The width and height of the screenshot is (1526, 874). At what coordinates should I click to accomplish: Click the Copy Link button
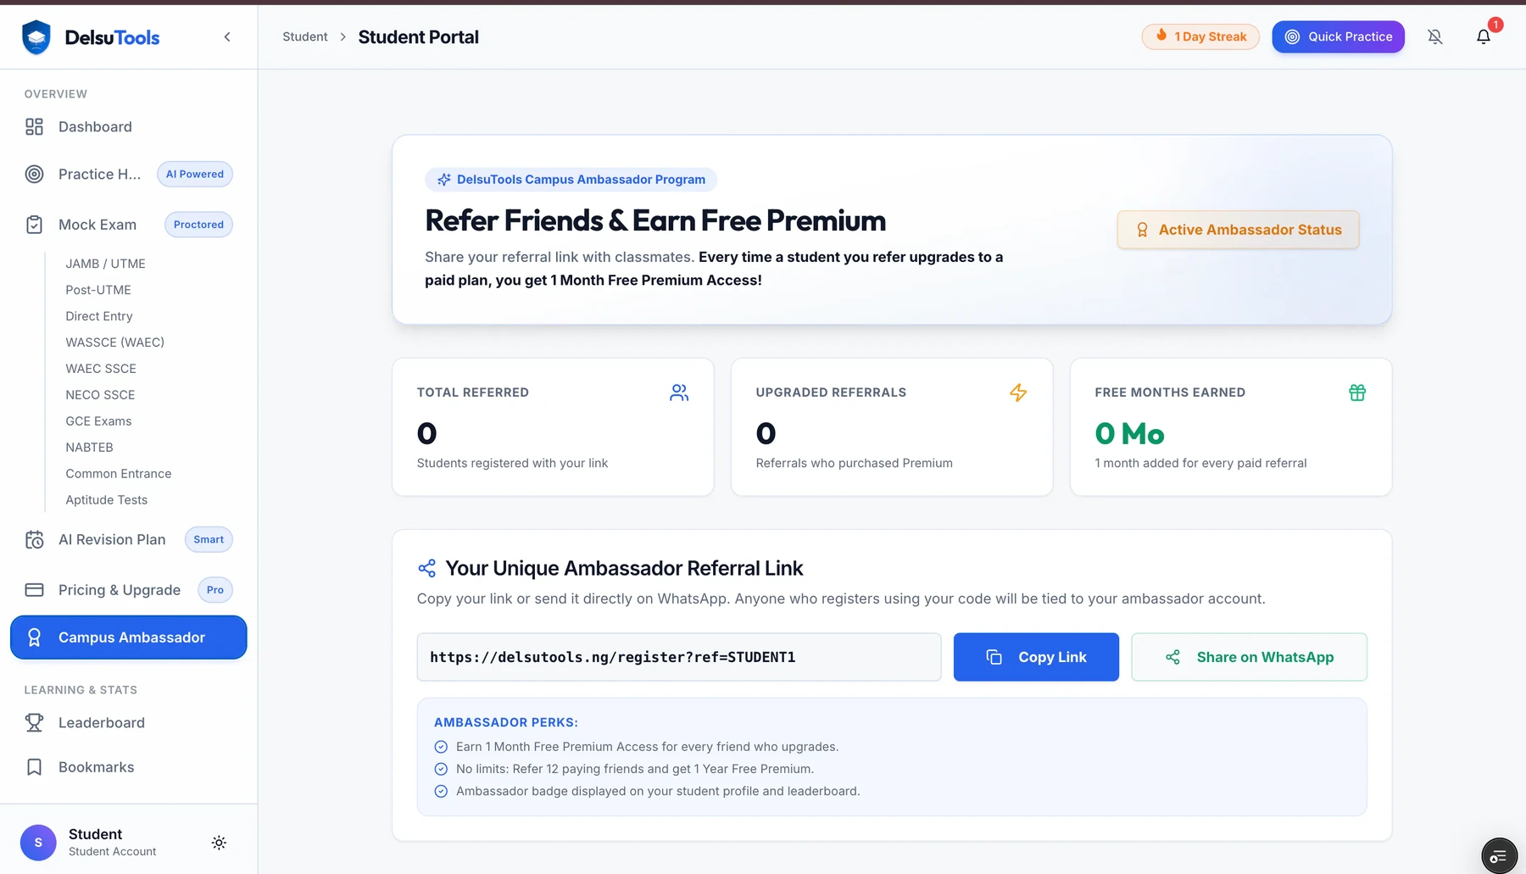(1036, 657)
